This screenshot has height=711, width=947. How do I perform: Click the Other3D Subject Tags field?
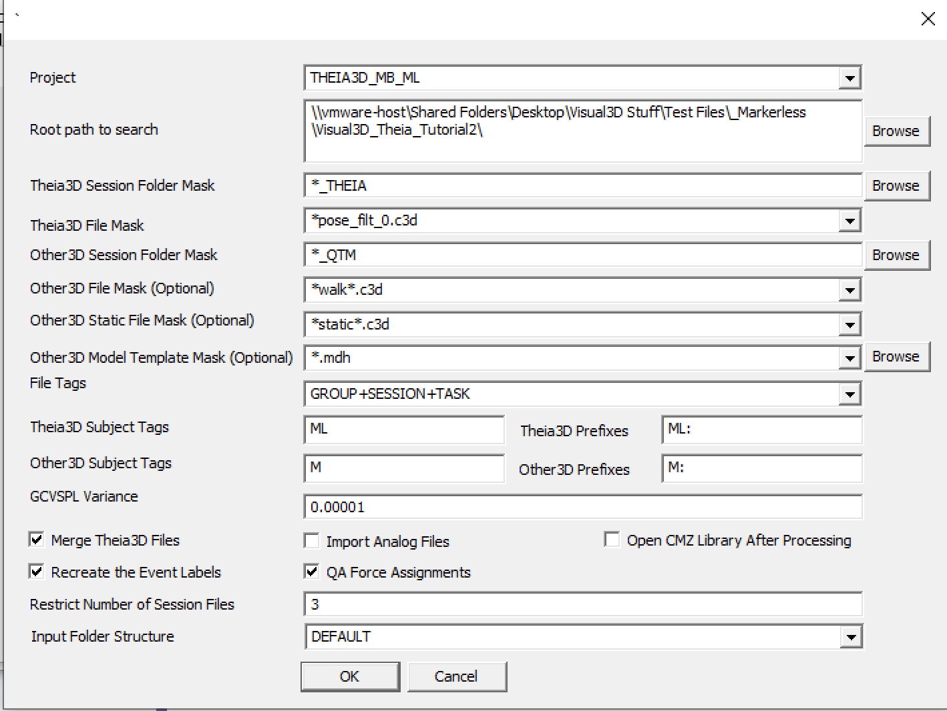coord(404,468)
